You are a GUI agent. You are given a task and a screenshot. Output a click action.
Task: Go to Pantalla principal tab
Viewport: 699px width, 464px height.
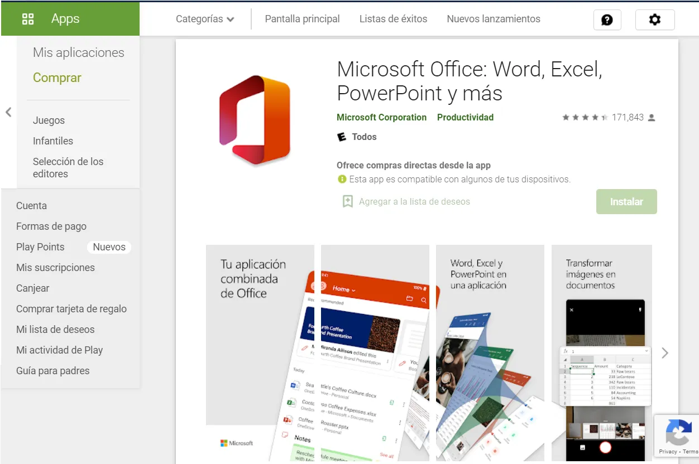tap(302, 19)
